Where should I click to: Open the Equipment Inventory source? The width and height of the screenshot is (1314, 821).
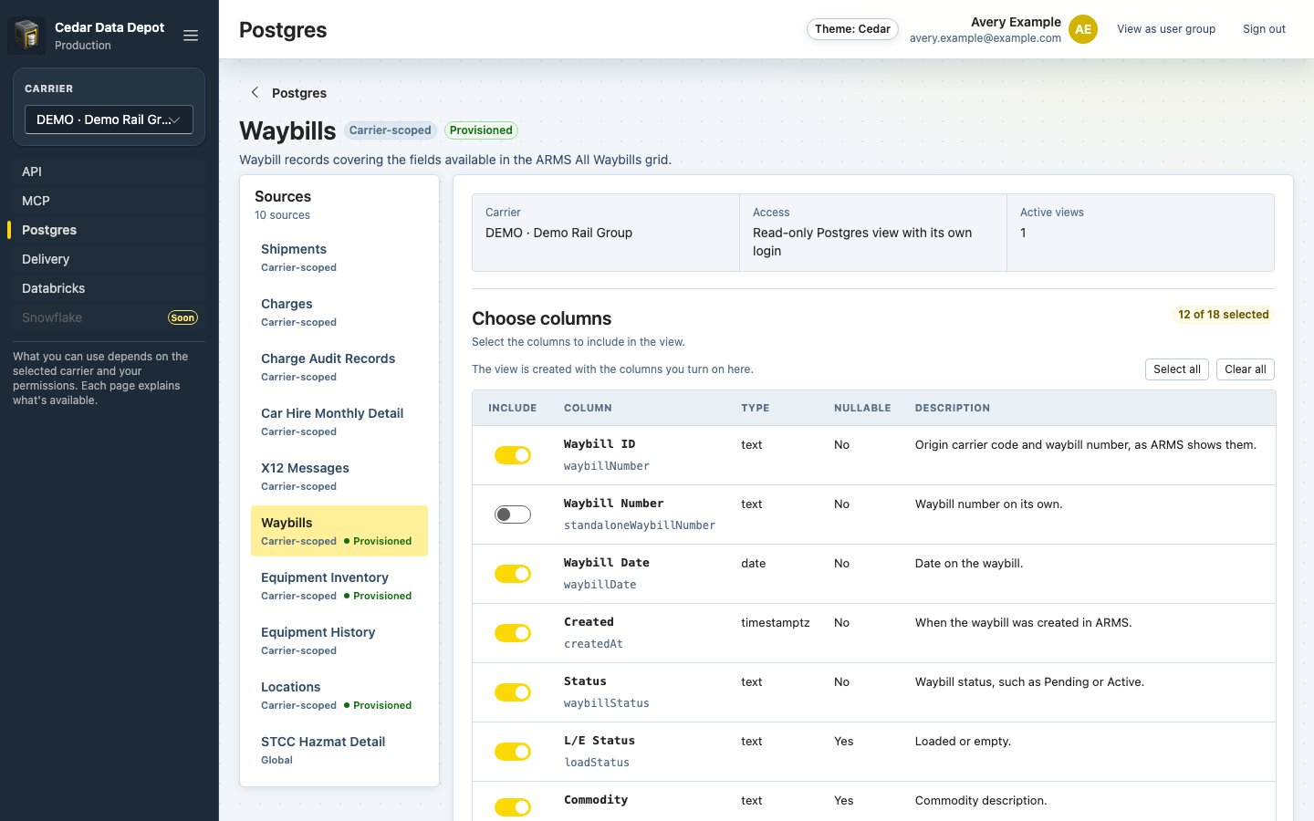pos(339,586)
